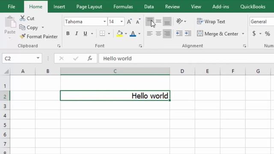Apply the Font Color A
The image size is (274, 154).
click(133, 33)
